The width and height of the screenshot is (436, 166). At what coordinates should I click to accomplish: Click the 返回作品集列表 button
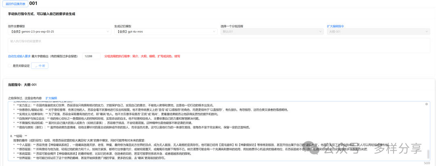click(15, 4)
